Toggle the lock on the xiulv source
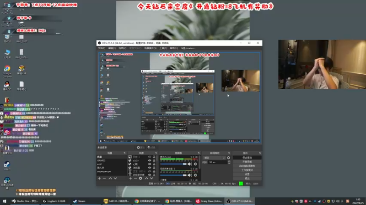This screenshot has width=366, height=205. 154,160
